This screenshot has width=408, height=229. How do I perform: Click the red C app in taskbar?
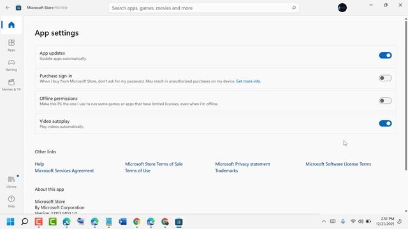point(38,222)
